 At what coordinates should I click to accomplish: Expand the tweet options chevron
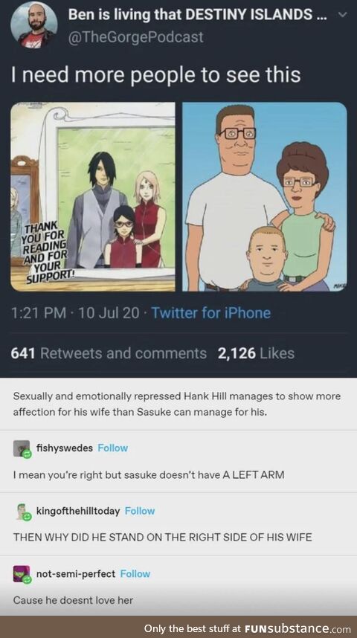(x=343, y=15)
